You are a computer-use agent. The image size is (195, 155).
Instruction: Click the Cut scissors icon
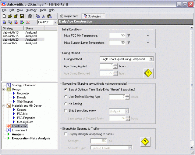(43, 16)
